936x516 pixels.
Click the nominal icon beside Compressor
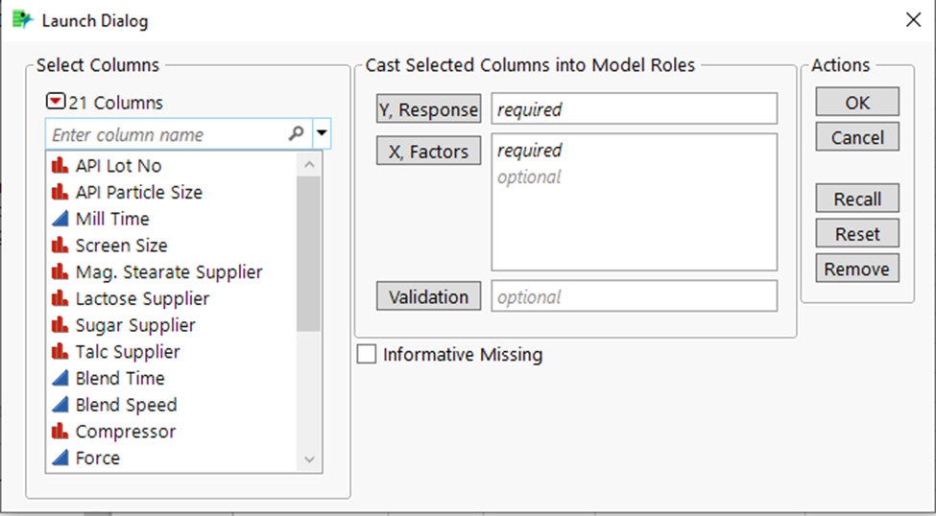[60, 432]
